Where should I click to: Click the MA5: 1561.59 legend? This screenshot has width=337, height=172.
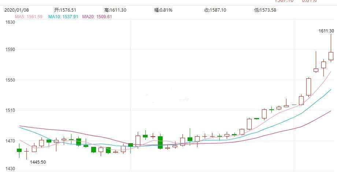[x=29, y=17]
